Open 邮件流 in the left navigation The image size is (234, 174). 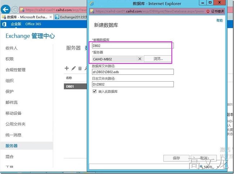[x=12, y=102]
